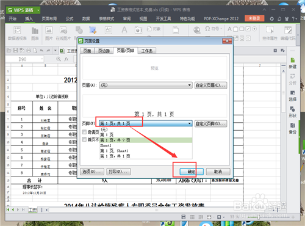Open the 符号 symbol tool
Image resolution: width=305 pixels, height=226 pixels.
coord(213,29)
